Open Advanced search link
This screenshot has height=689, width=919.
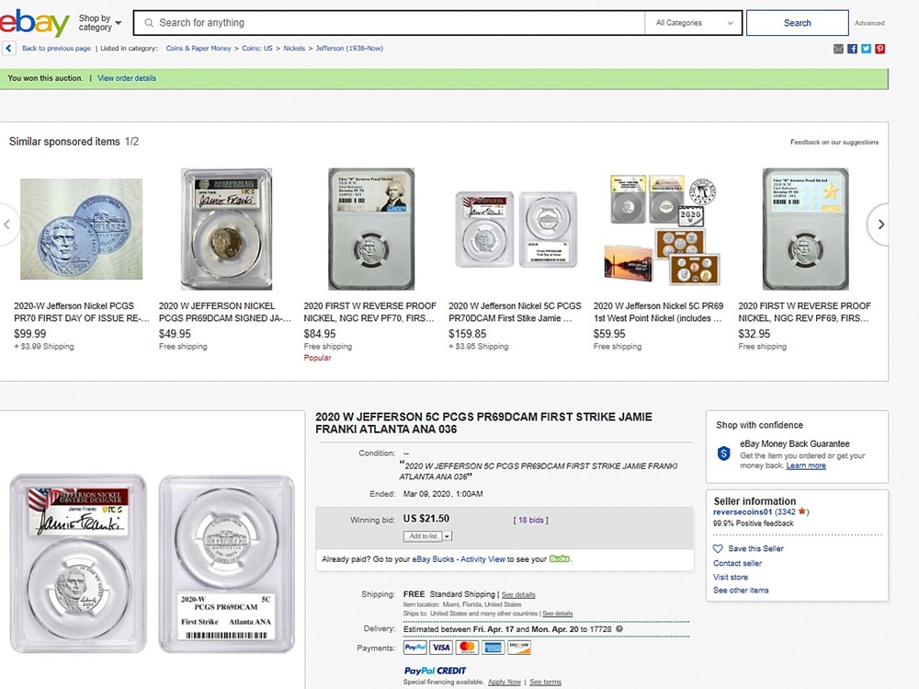pyautogui.click(x=869, y=23)
